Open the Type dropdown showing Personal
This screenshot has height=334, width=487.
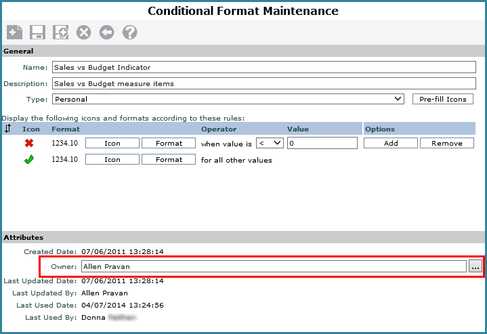[228, 99]
